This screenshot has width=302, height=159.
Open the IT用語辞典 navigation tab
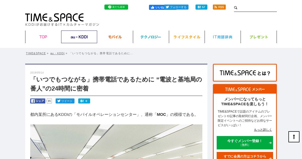pyautogui.click(x=223, y=37)
